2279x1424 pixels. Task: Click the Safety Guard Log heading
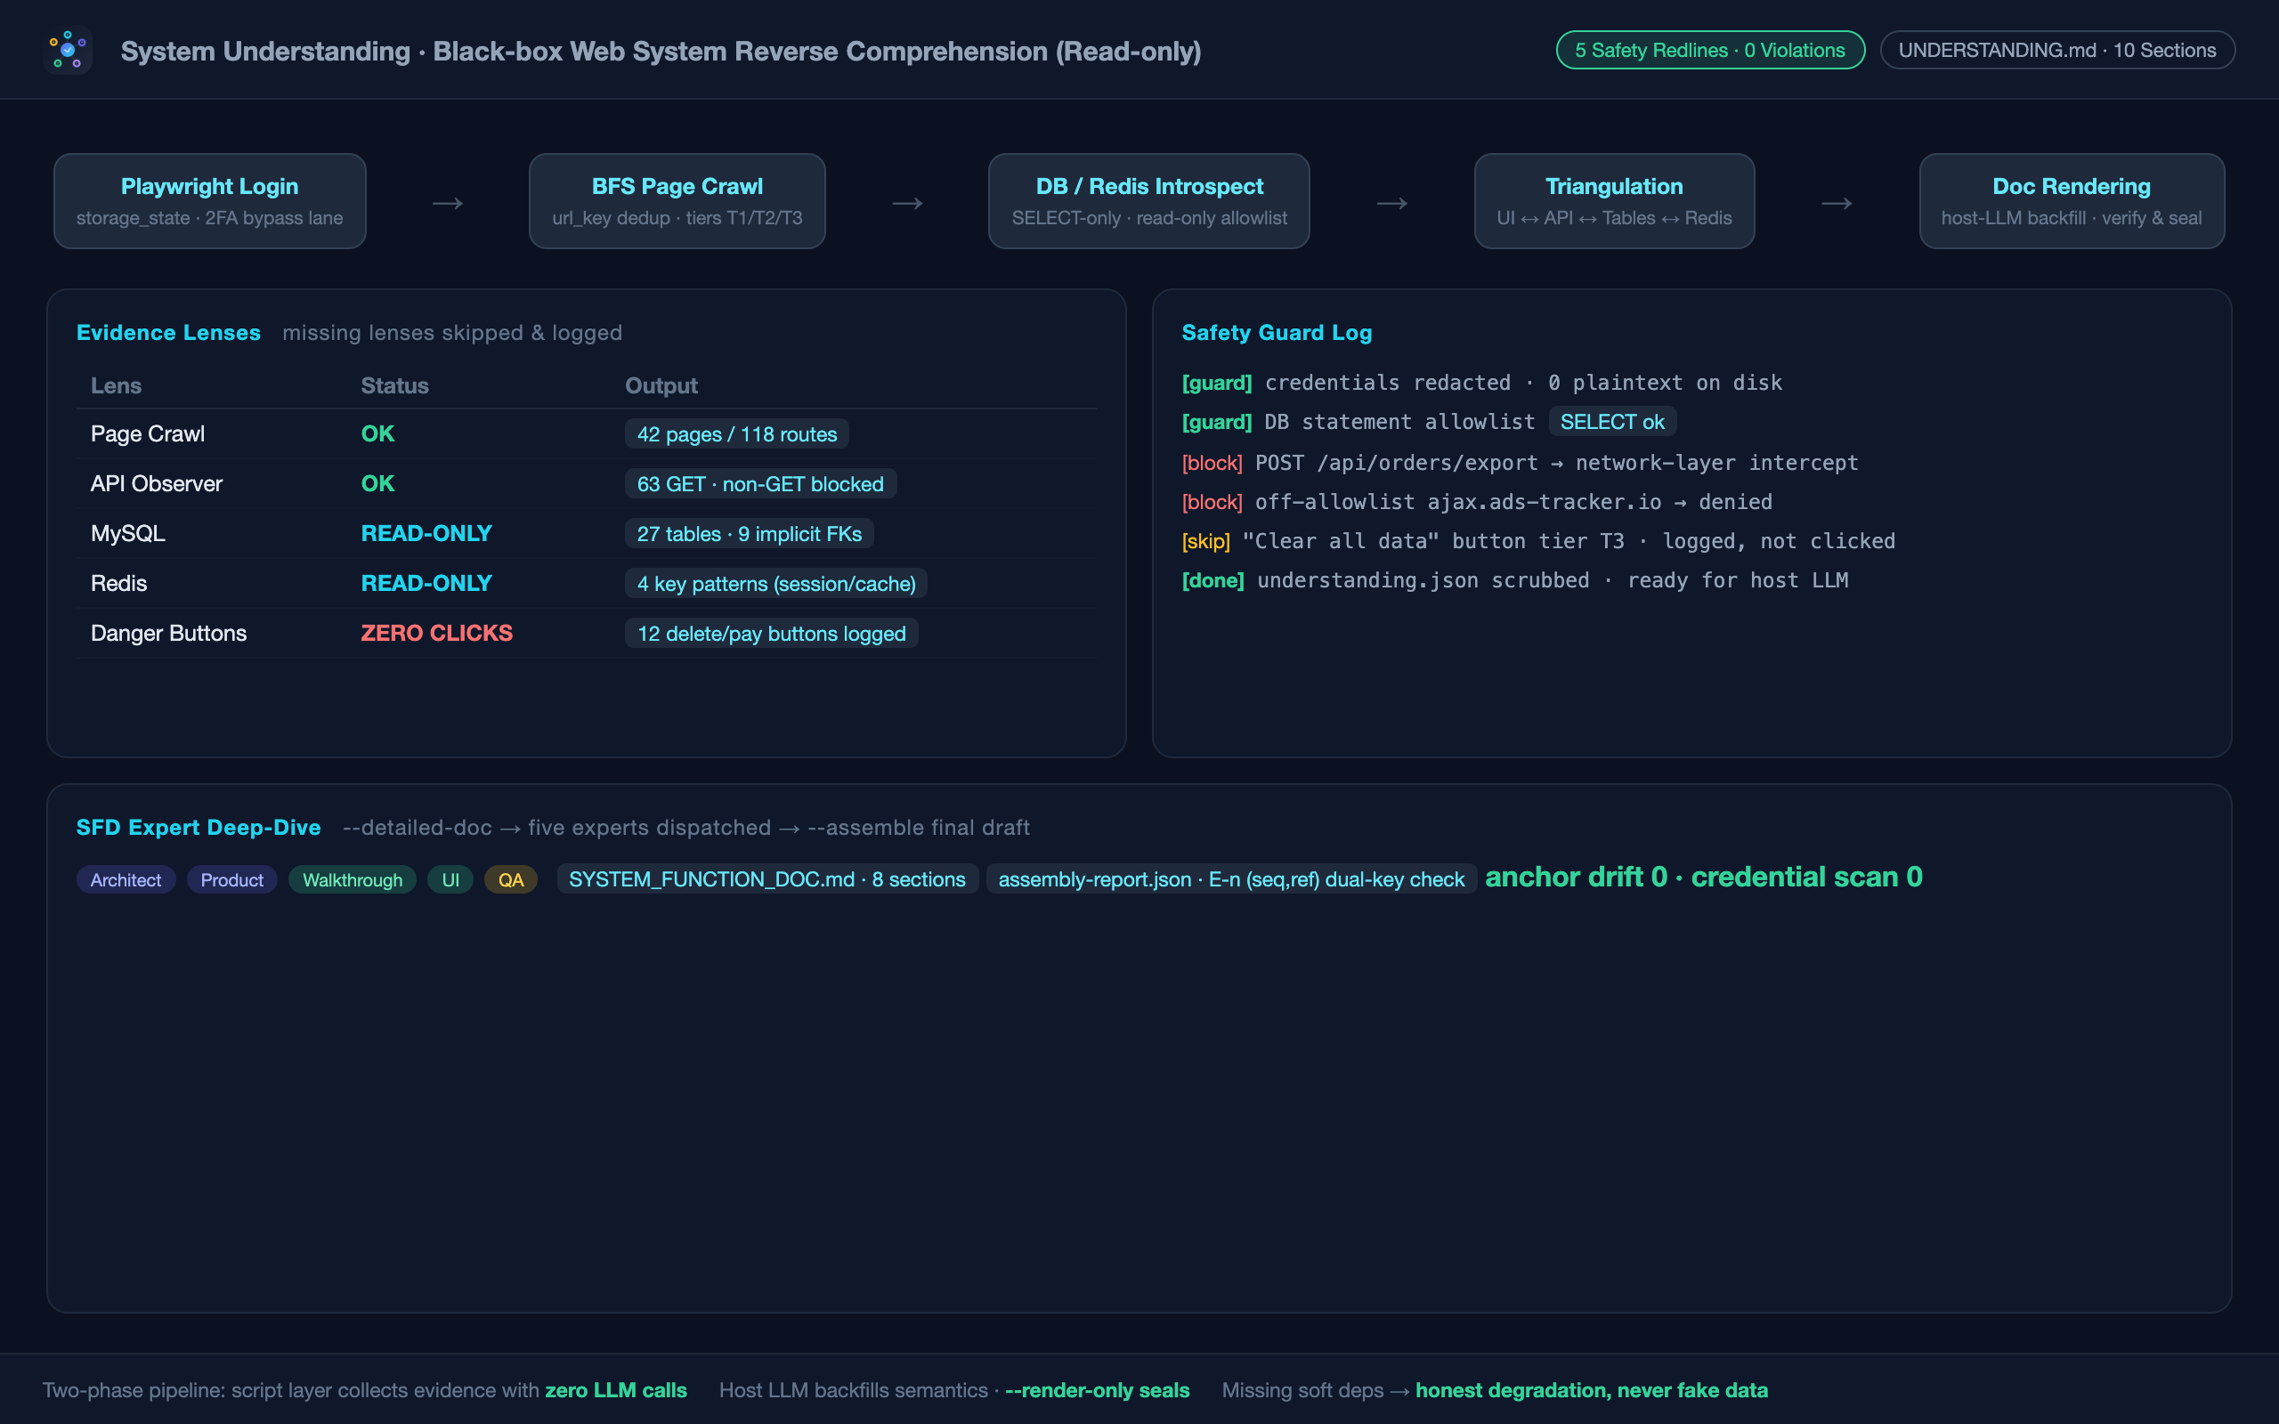coord(1277,333)
